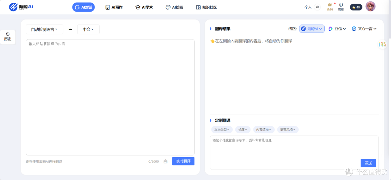This screenshot has width=391, height=180.
Task: Clear input with the broom icon
Action: click(165, 161)
